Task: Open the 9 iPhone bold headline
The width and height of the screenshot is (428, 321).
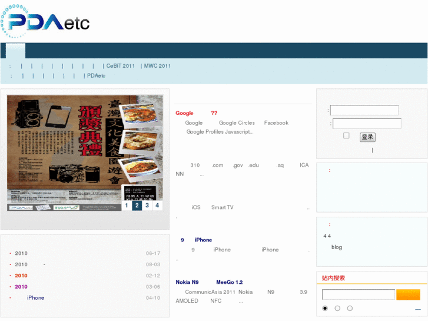Action: coord(196,240)
